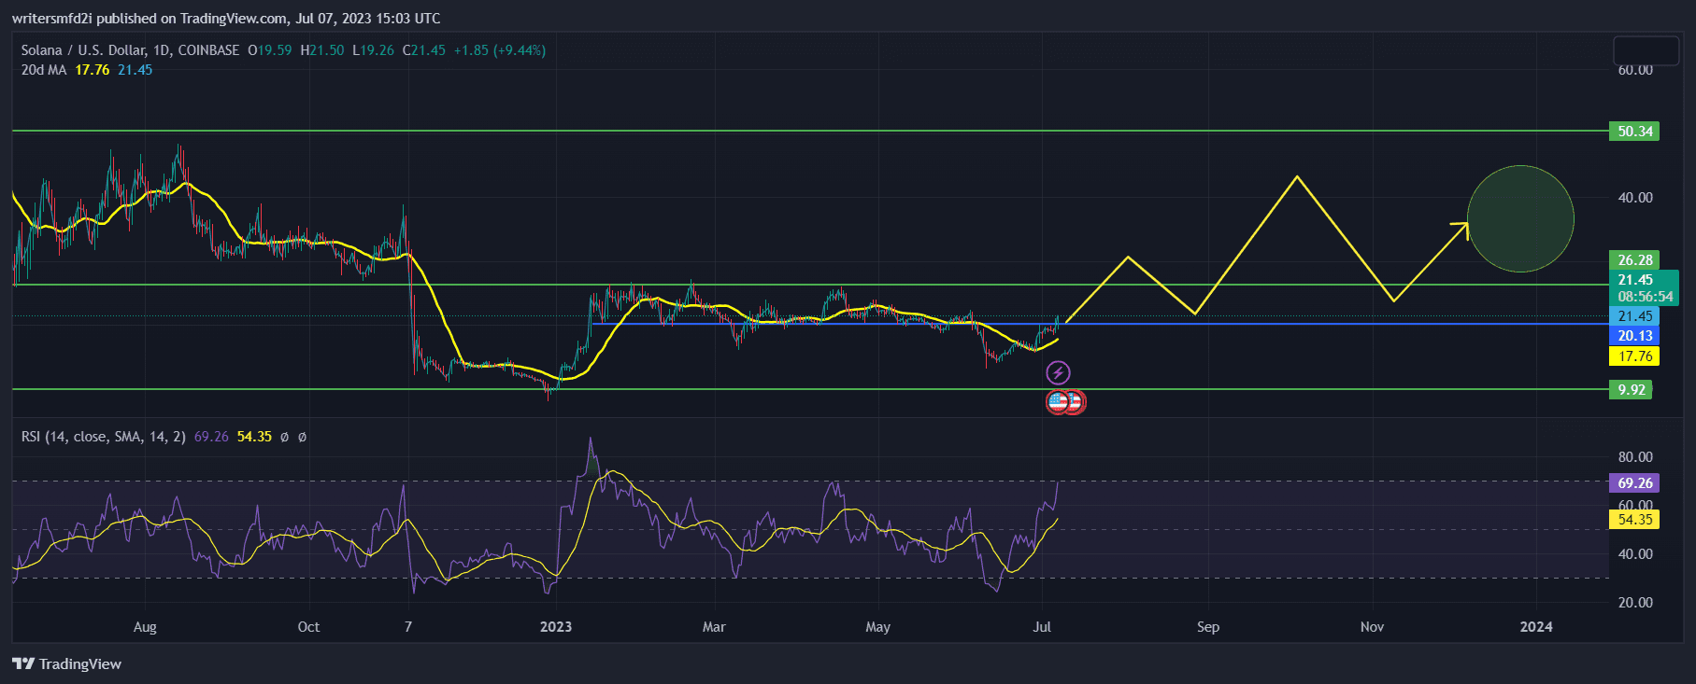This screenshot has height=684, width=1696.
Task: Click the purple 69.26 RSI value label
Action: 1634,483
